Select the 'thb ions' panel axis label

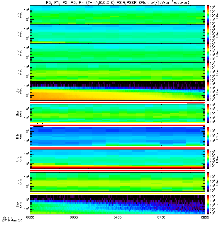19,136
